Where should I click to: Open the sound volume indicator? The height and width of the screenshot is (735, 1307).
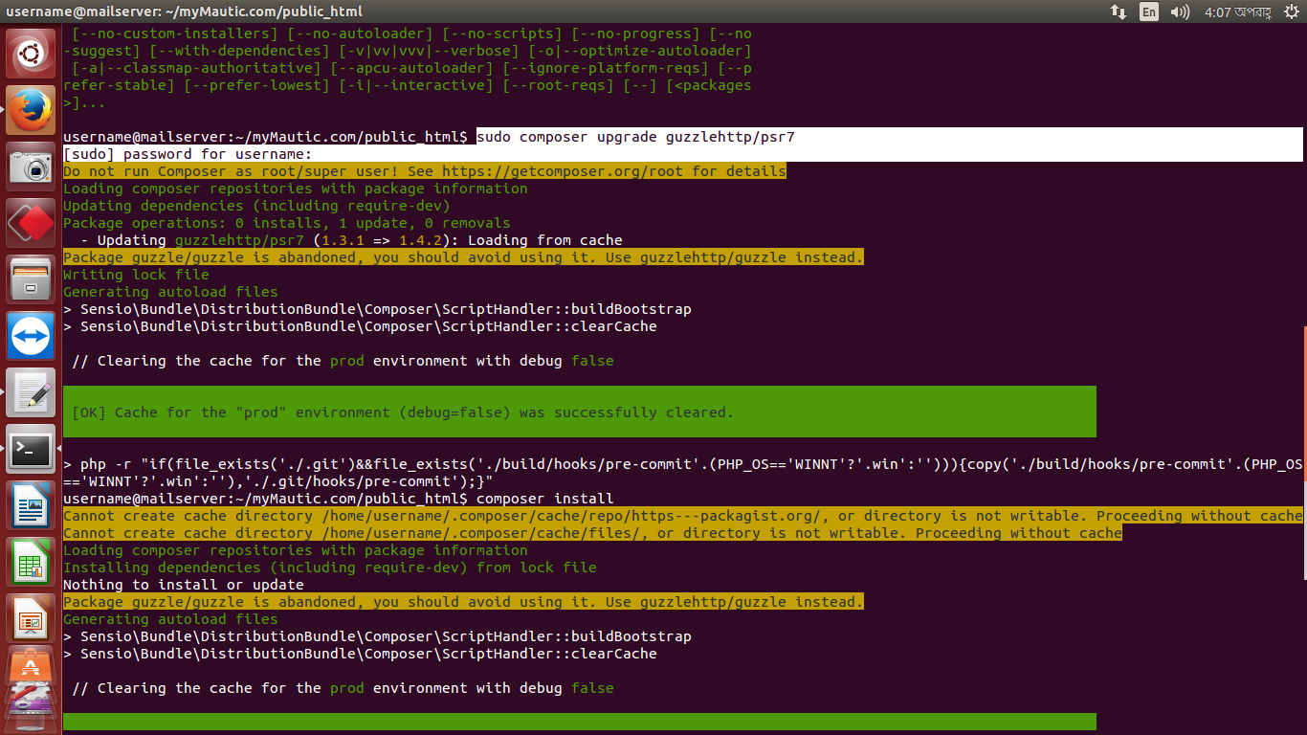[x=1180, y=11]
